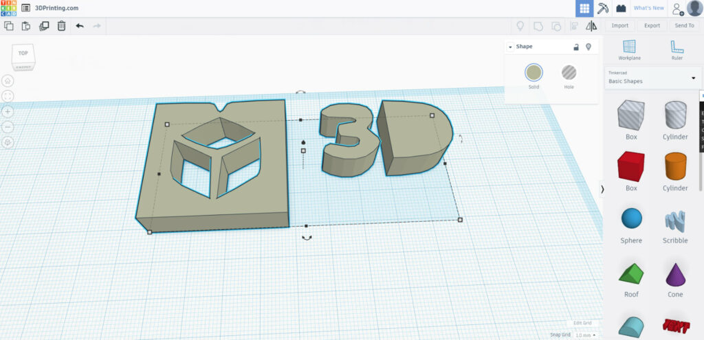
Task: Set shape to Hole
Action: tap(569, 76)
